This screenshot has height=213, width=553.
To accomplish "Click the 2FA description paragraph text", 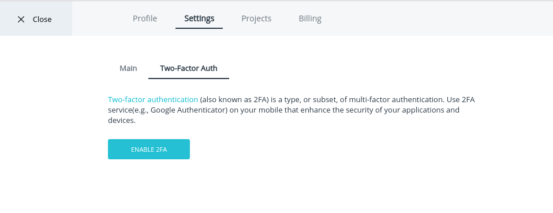I will pyautogui.click(x=292, y=110).
